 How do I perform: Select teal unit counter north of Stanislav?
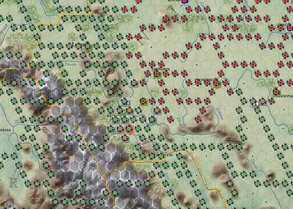pos(125,102)
